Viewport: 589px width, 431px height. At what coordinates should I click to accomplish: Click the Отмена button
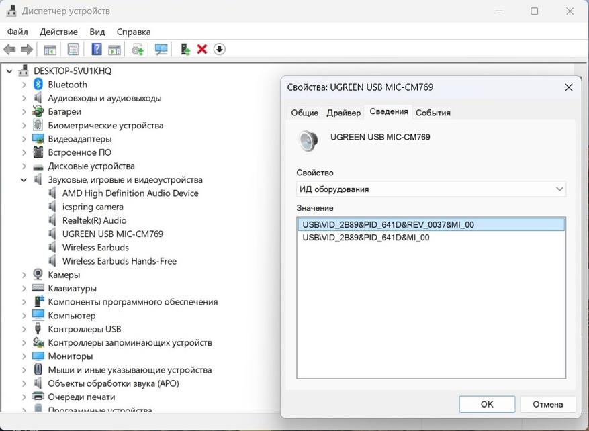click(x=547, y=404)
